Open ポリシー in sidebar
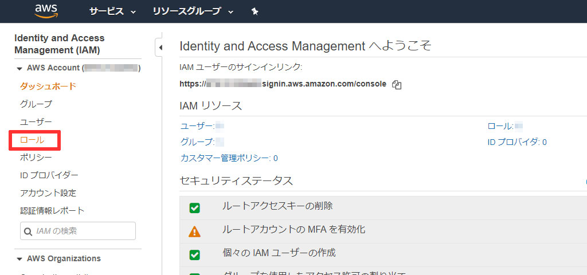The width and height of the screenshot is (587, 275). tap(36, 158)
